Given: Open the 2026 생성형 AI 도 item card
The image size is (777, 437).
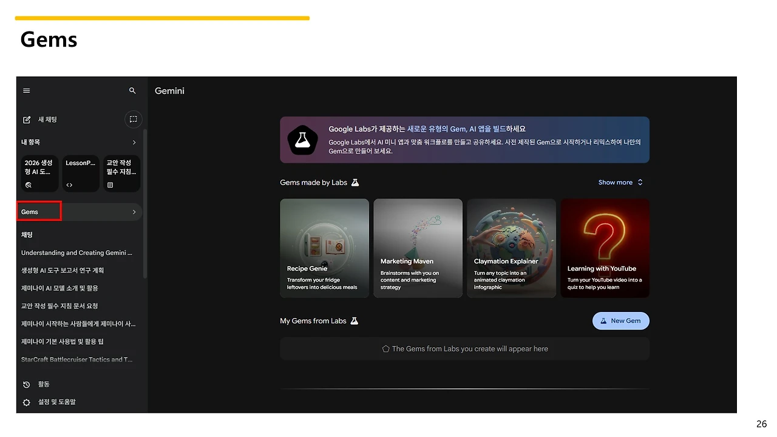Looking at the screenshot, I should click(39, 173).
